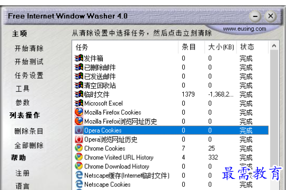
Task: Select the Mozilla Firefox浏览网址历史 text
Action: coord(121,121)
